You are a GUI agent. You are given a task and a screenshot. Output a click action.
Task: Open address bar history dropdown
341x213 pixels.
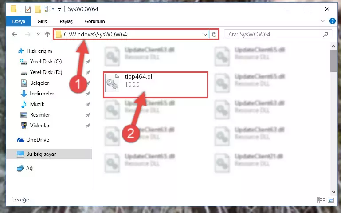(205, 34)
